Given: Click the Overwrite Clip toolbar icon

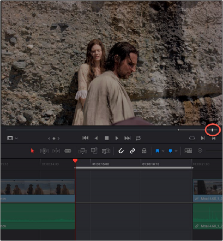Looking at the screenshot, I should 94,150.
